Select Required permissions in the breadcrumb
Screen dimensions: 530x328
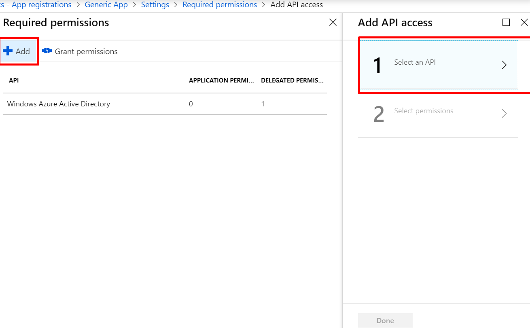[220, 5]
